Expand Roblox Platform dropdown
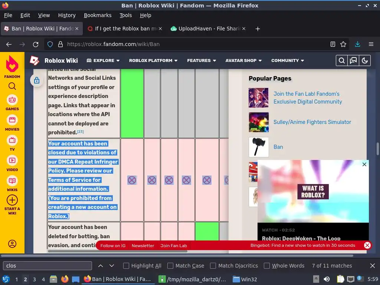This screenshot has height=285, width=380. pos(153,60)
